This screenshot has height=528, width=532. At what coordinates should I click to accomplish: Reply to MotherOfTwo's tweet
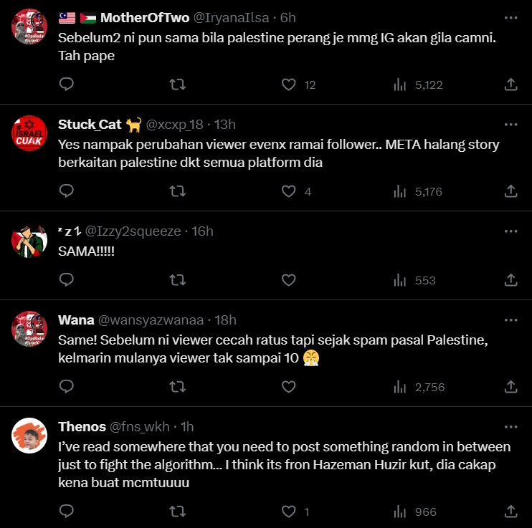point(67,85)
